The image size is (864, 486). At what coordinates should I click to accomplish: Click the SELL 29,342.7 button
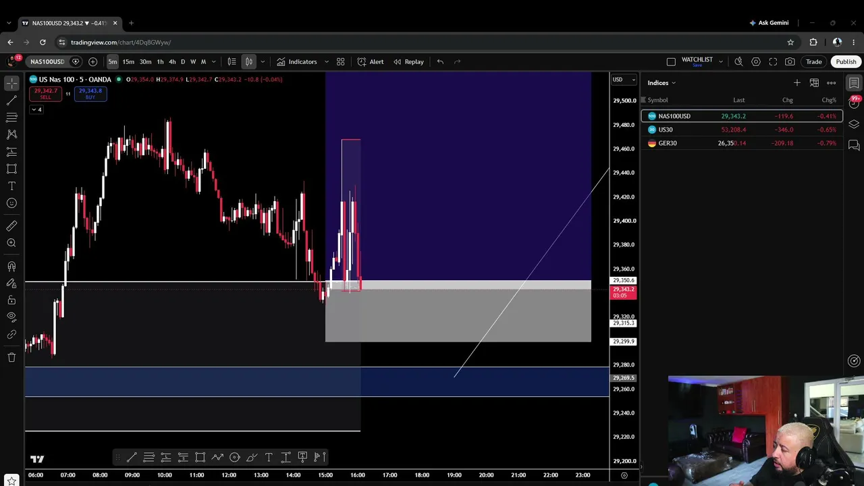pos(45,94)
